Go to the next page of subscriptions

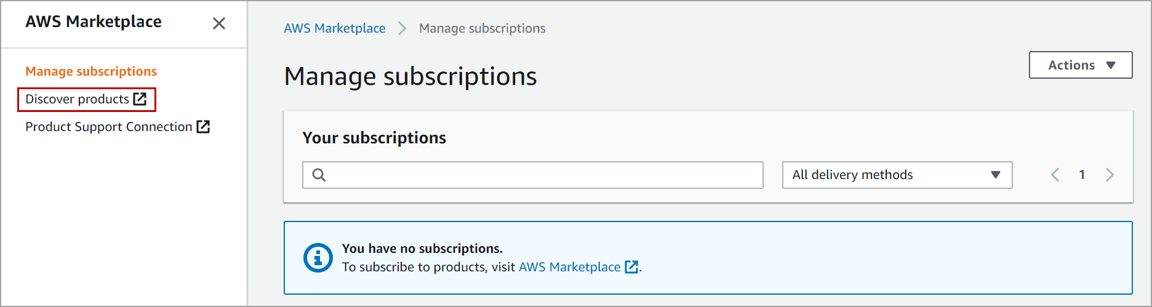point(1110,175)
